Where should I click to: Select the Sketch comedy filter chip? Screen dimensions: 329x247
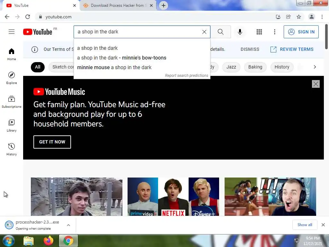click(x=61, y=67)
